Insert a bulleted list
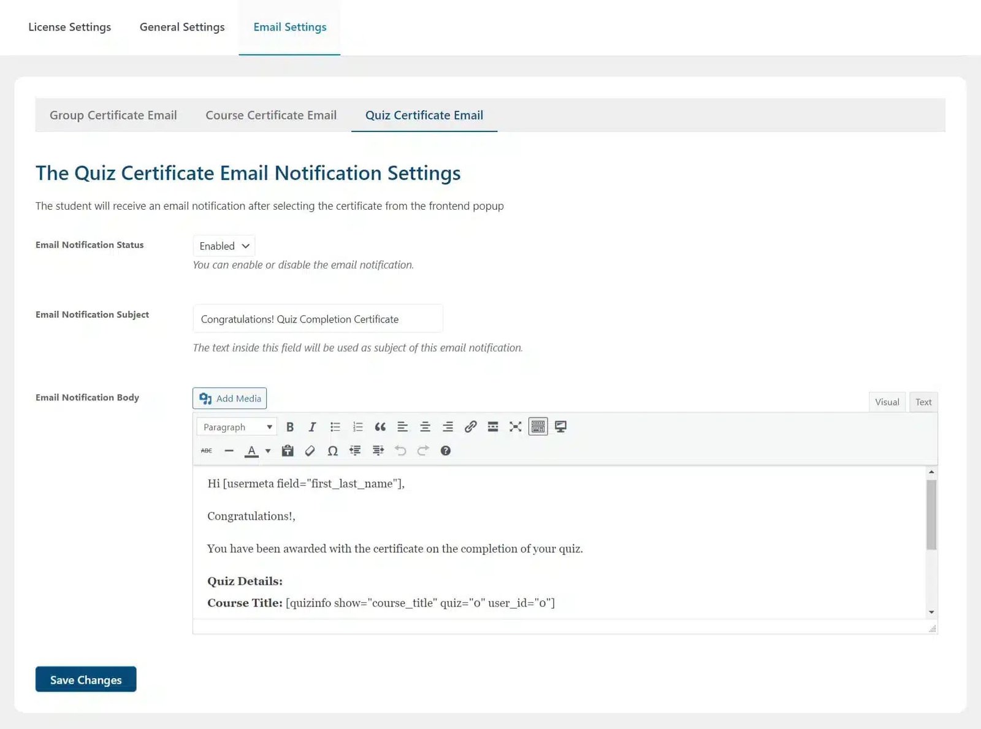The image size is (981, 729). 335,427
